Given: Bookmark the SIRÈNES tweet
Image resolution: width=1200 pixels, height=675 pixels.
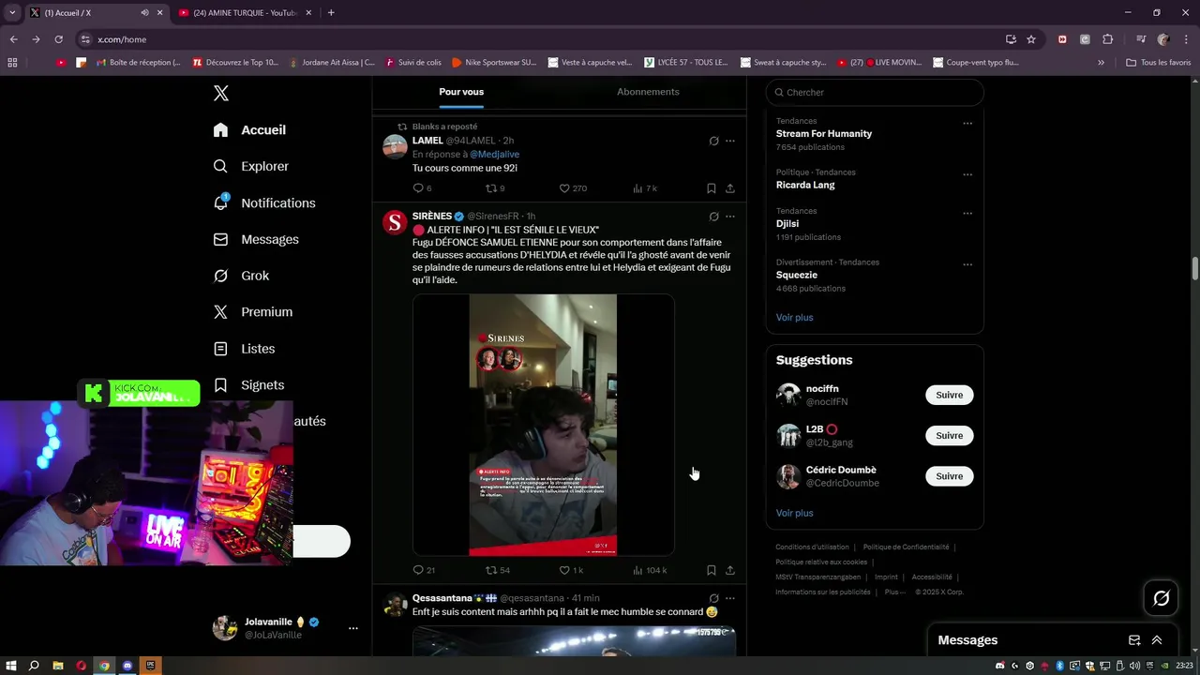Looking at the screenshot, I should 712,570.
